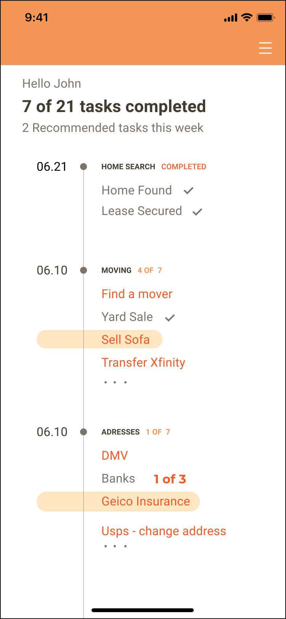Viewport: 286px width, 619px height.
Task: Open Usps - change address task
Action: 164,531
